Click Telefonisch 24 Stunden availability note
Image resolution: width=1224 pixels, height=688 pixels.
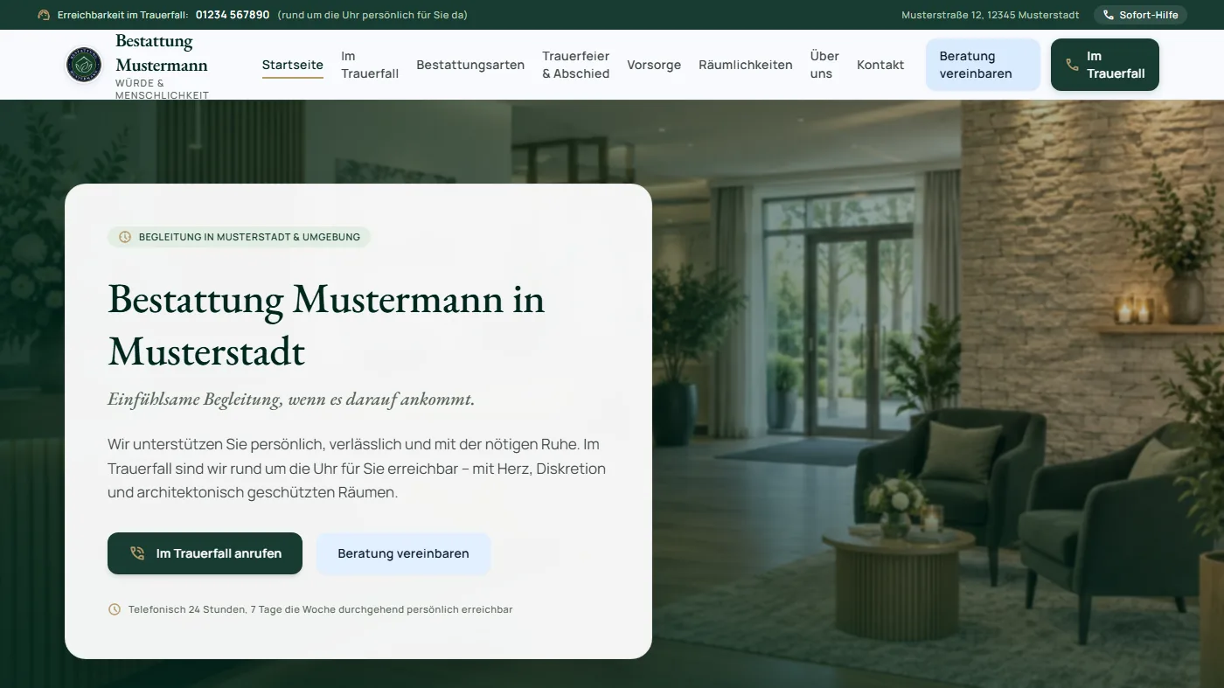(x=320, y=609)
